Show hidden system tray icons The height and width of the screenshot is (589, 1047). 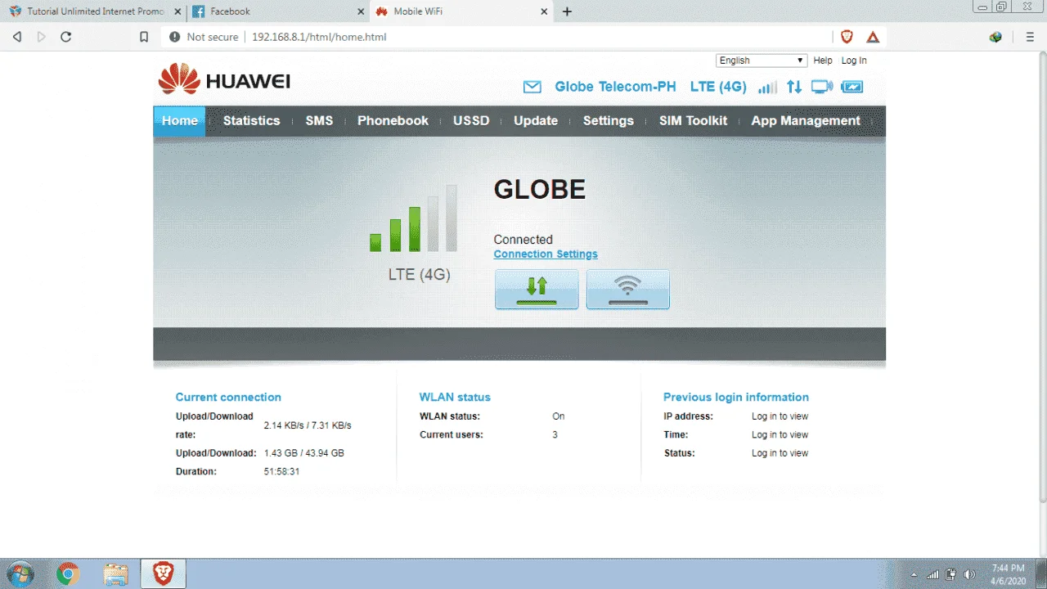tap(914, 574)
